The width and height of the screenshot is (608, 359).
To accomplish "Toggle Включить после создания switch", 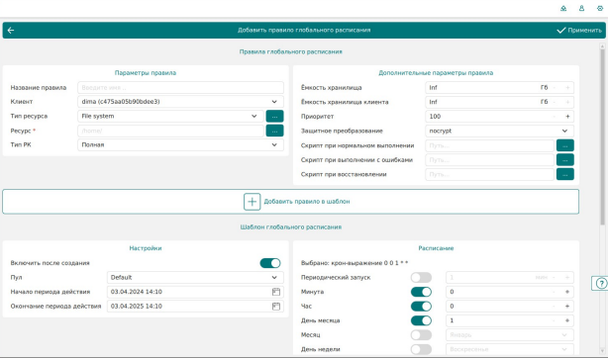I will coord(270,263).
